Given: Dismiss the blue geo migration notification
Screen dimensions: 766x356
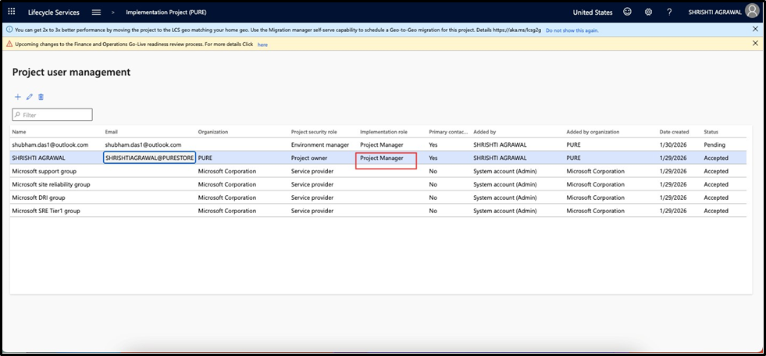Looking at the screenshot, I should pos(755,30).
